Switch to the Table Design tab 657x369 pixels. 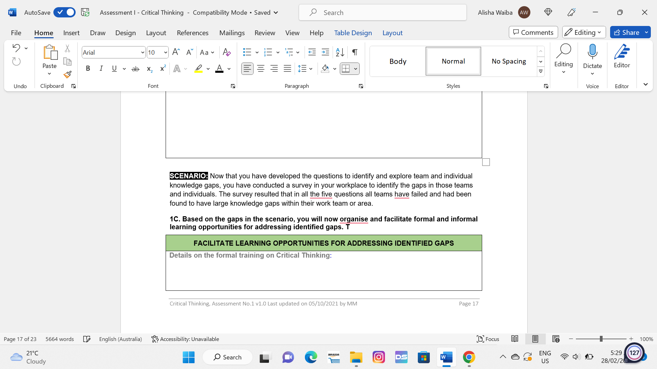(x=353, y=33)
